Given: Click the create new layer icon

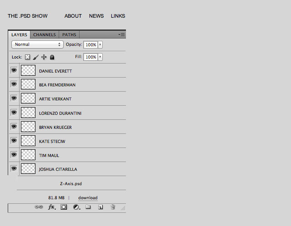Looking at the screenshot, I should pyautogui.click(x=100, y=207).
